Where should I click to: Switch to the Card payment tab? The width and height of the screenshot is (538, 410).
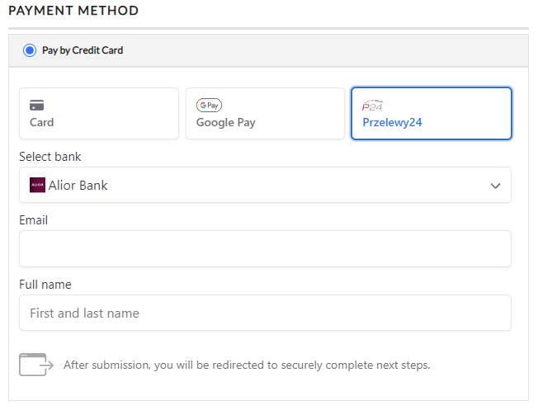(x=99, y=114)
